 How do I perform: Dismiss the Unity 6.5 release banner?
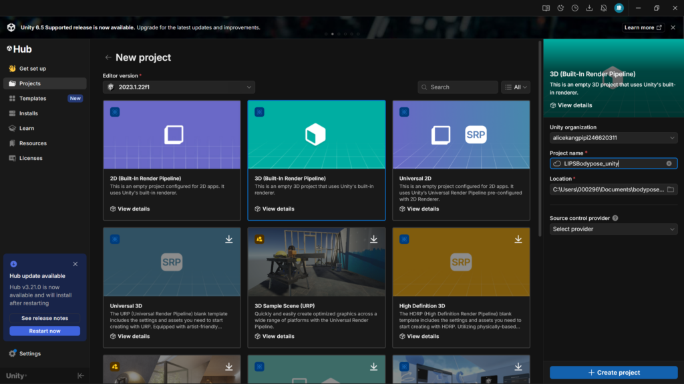click(673, 27)
